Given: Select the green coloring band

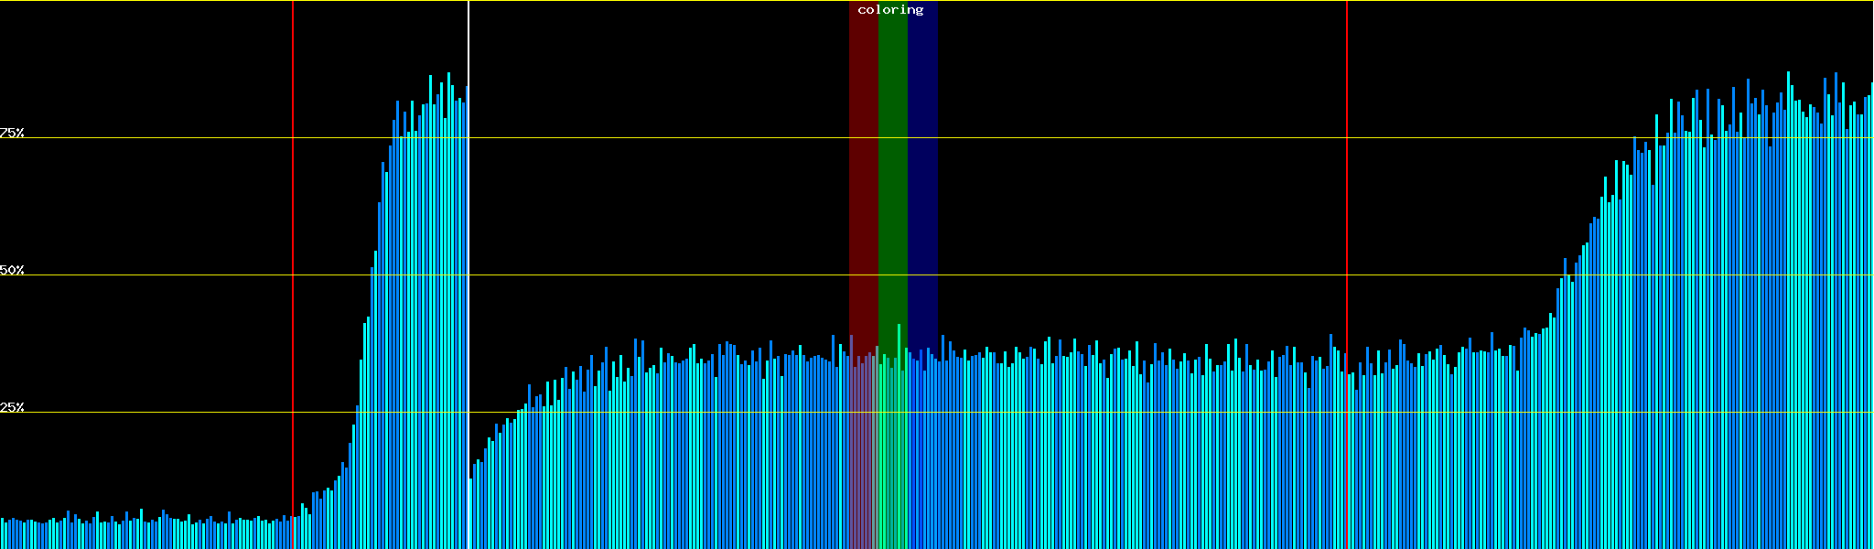Looking at the screenshot, I should [892, 183].
